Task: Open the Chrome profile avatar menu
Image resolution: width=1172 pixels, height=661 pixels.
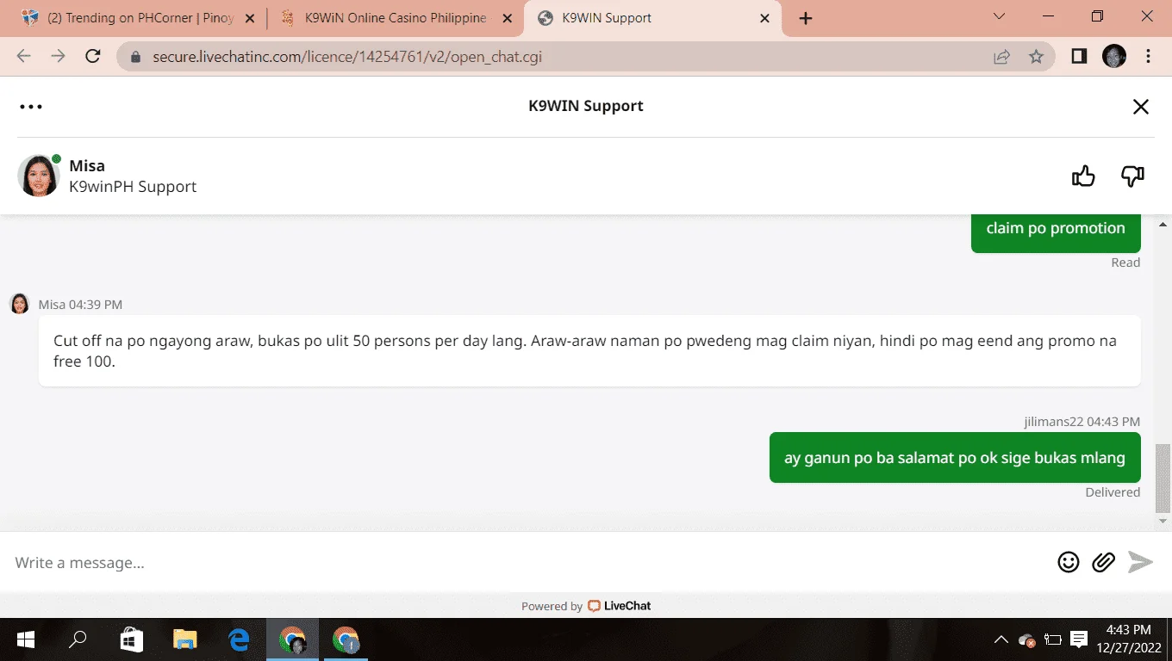Action: 1114,57
